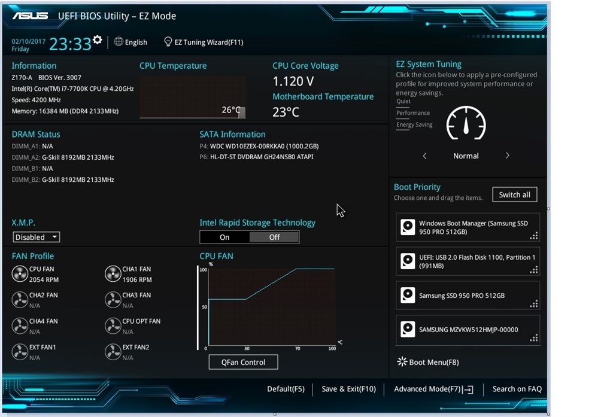Click the Memory 16384 MB info line
The height and width of the screenshot is (417, 613).
pyautogui.click(x=65, y=111)
